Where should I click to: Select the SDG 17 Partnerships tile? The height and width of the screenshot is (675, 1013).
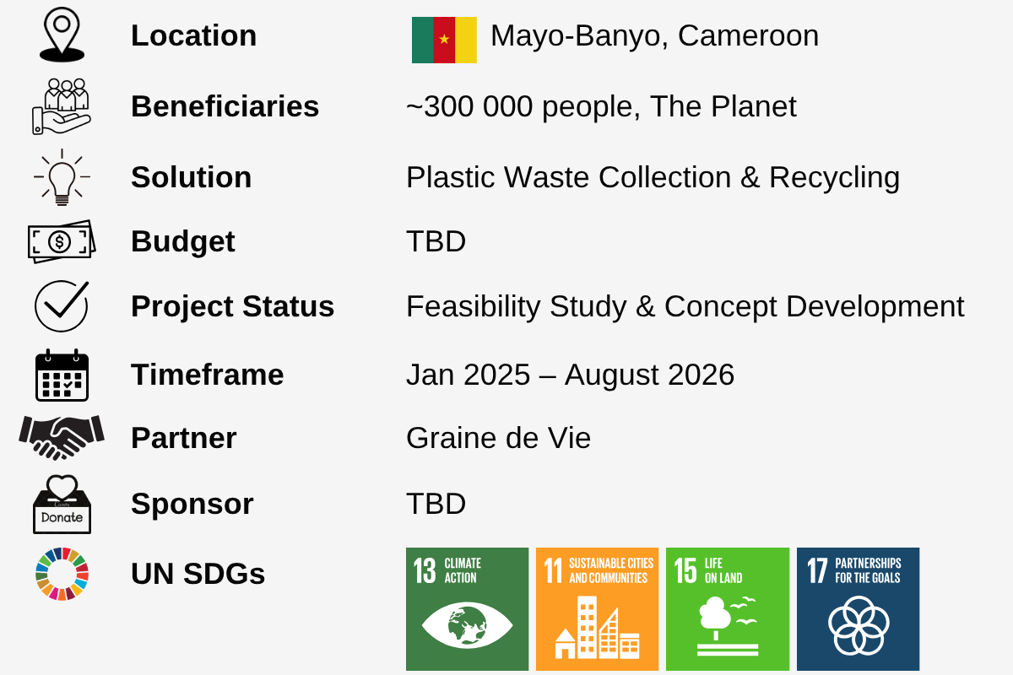(858, 609)
